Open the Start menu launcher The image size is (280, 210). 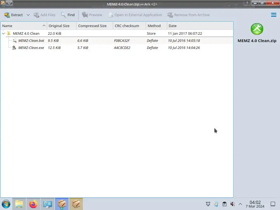[x=6, y=204]
